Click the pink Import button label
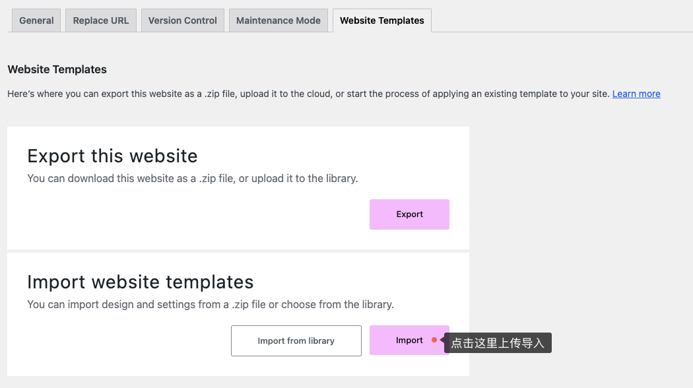Viewport: 693px width, 388px height. click(409, 340)
